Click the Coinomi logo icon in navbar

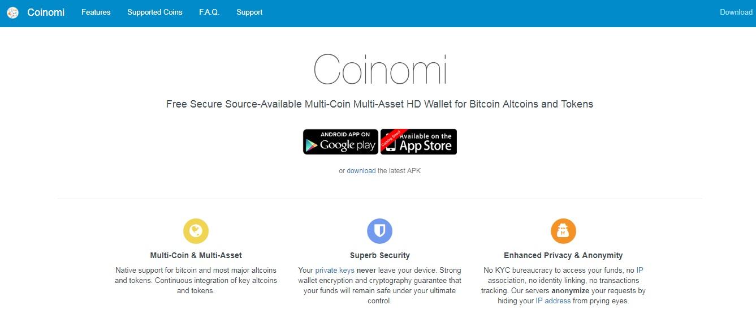click(x=12, y=12)
